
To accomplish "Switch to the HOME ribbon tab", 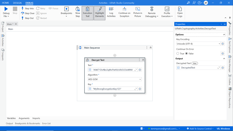I will [x=5, y=3].
